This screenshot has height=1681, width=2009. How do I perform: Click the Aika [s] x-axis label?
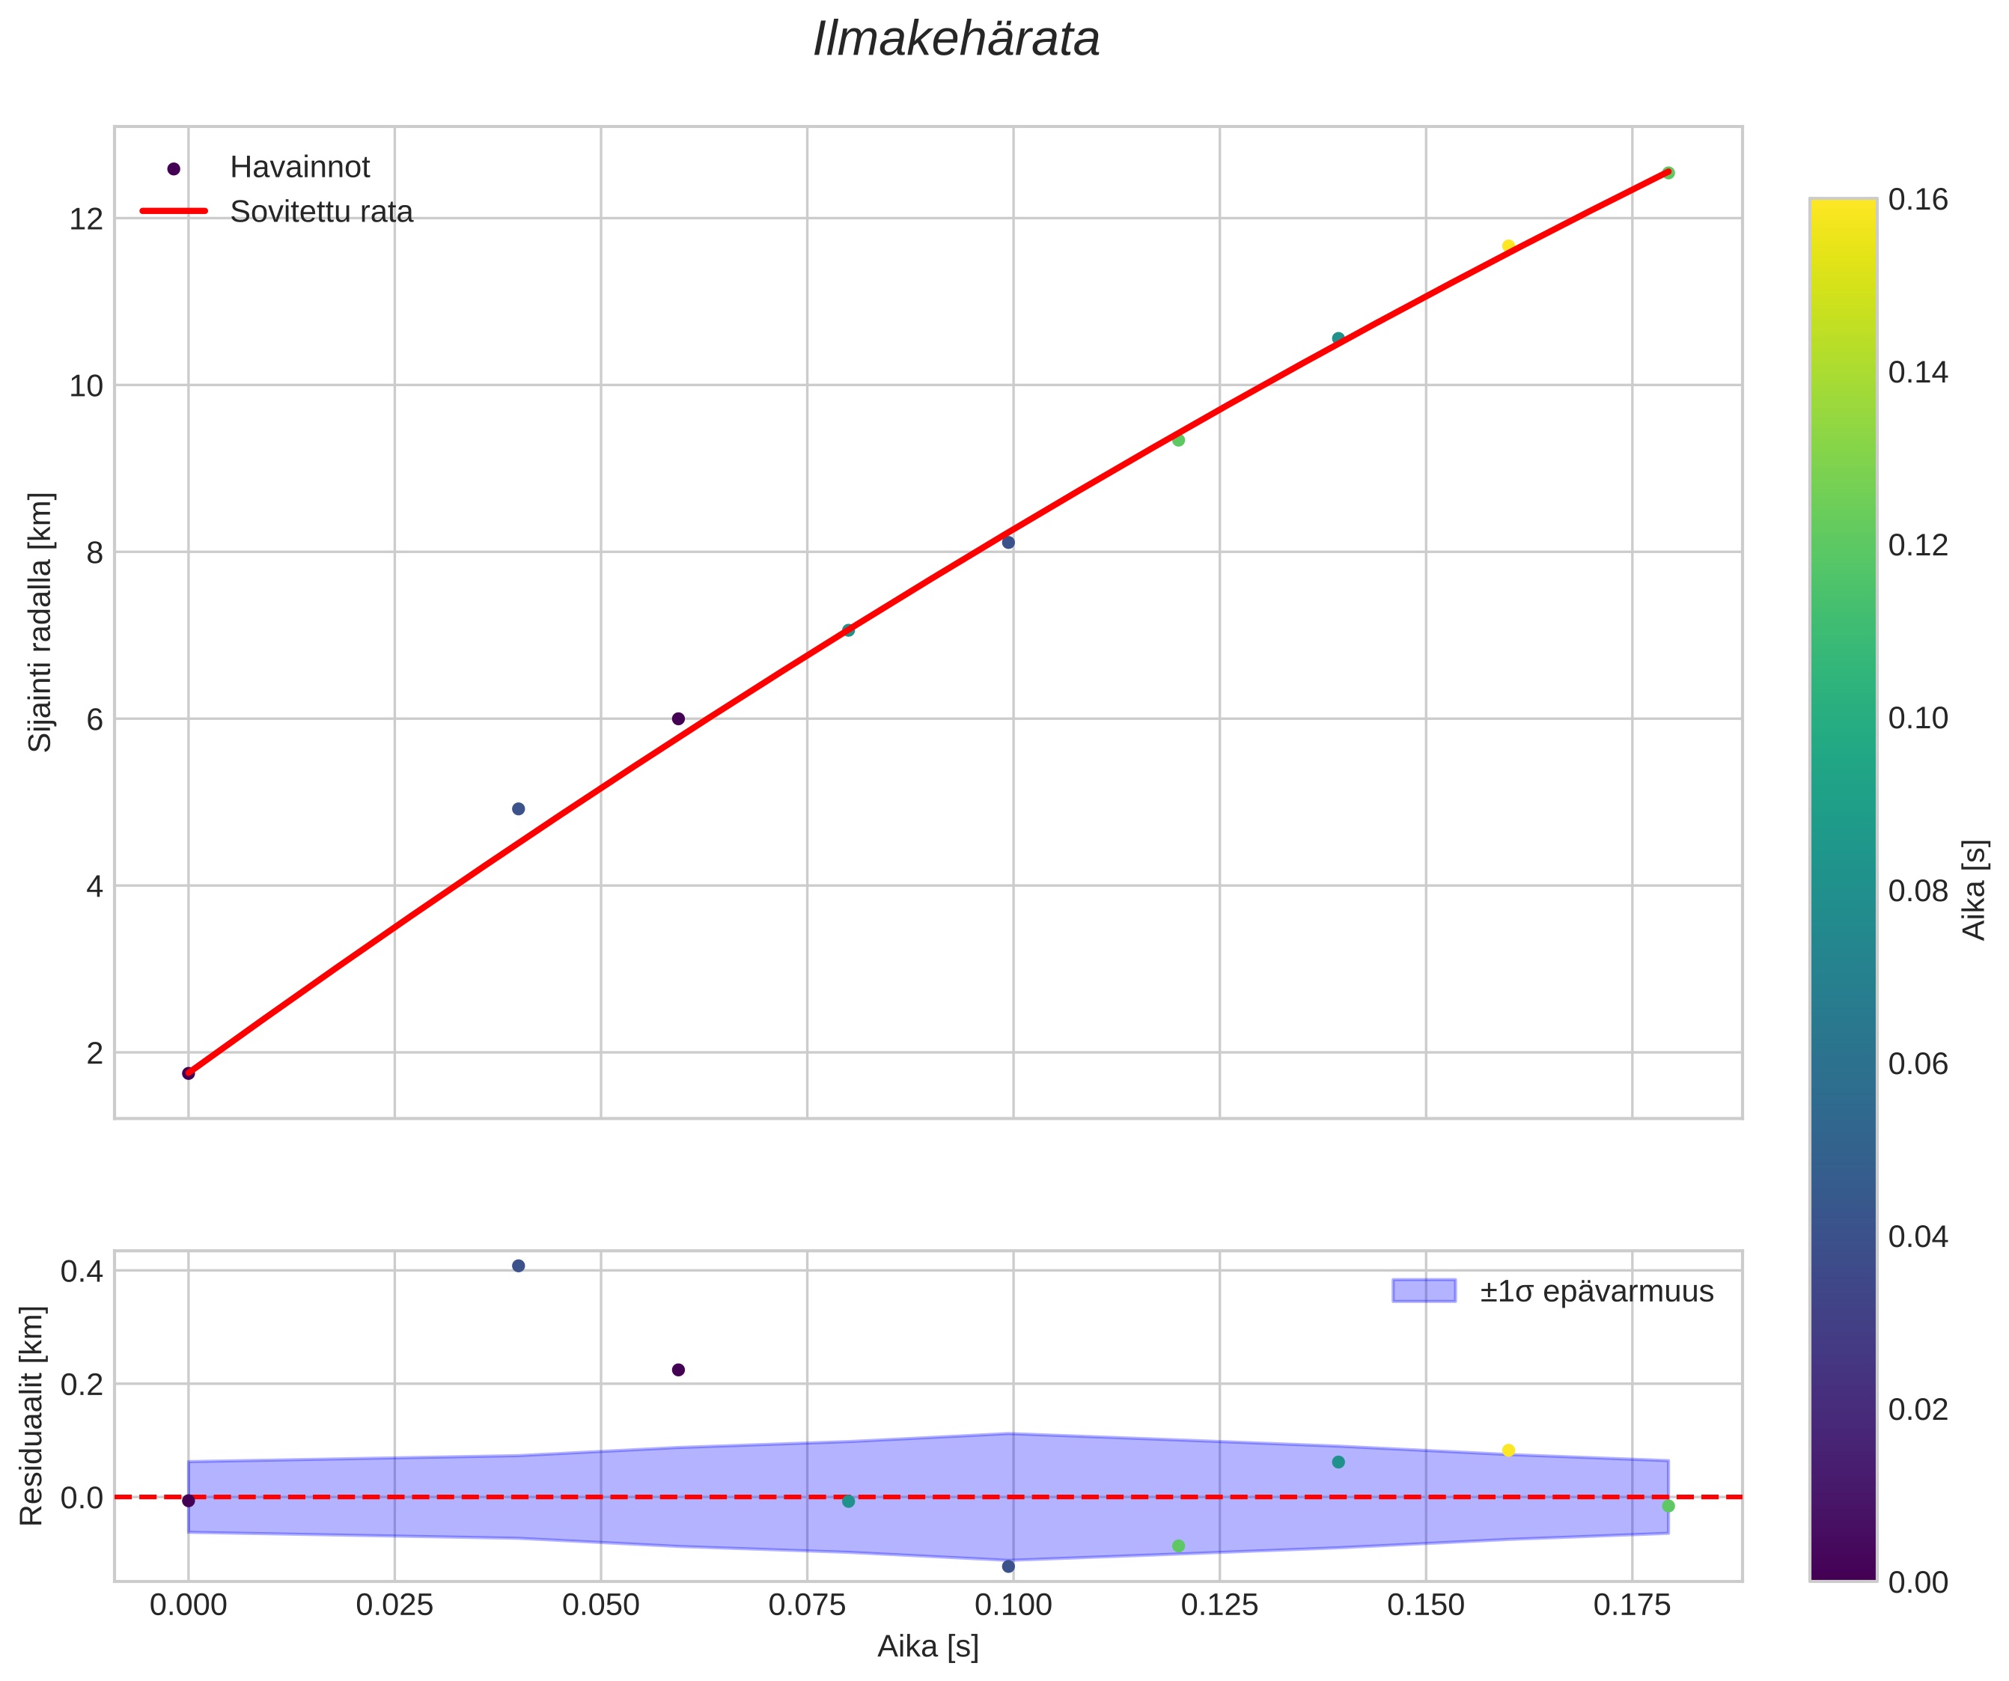[x=928, y=1647]
